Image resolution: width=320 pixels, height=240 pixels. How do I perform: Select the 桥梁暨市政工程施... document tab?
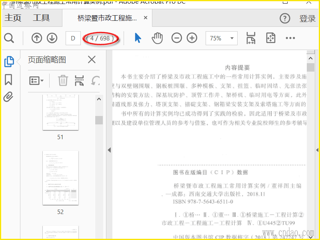point(107,18)
